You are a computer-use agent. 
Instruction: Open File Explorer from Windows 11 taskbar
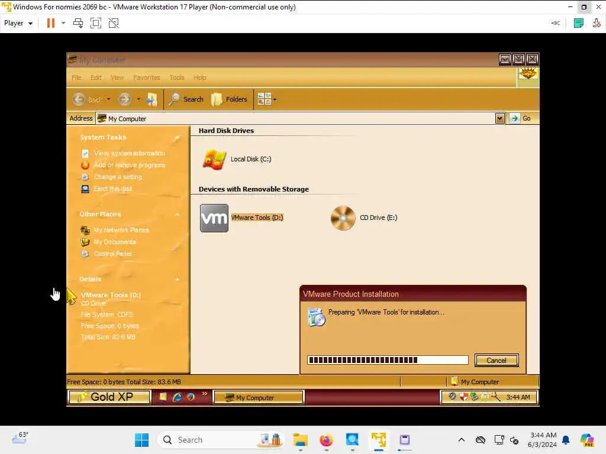[x=300, y=440]
